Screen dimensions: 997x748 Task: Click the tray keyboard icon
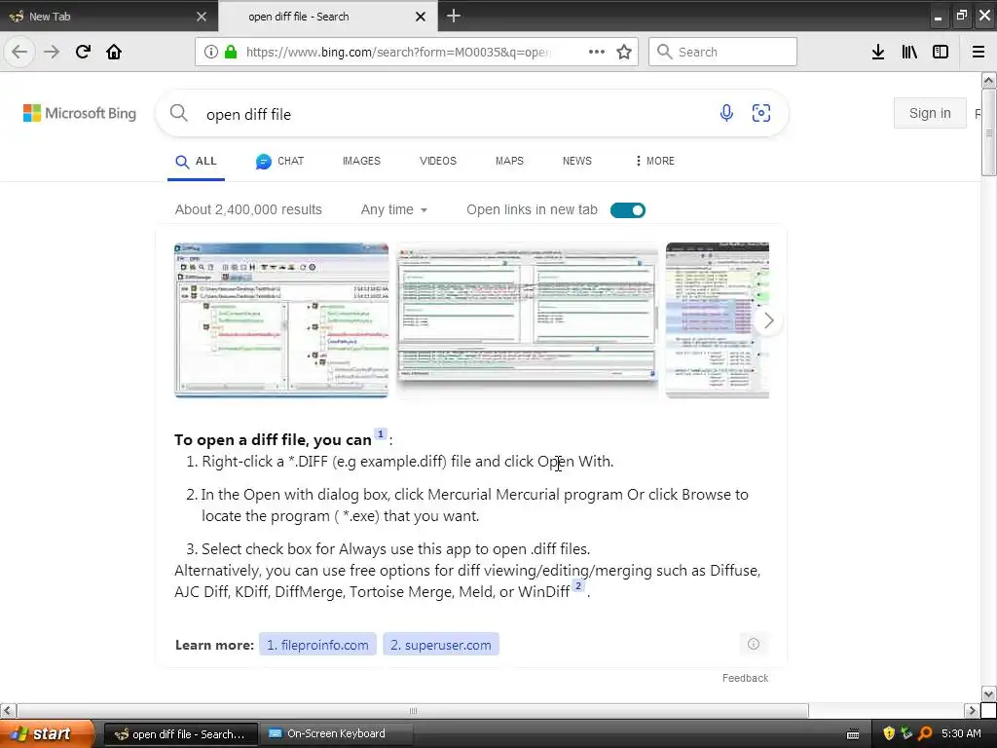coord(853,734)
